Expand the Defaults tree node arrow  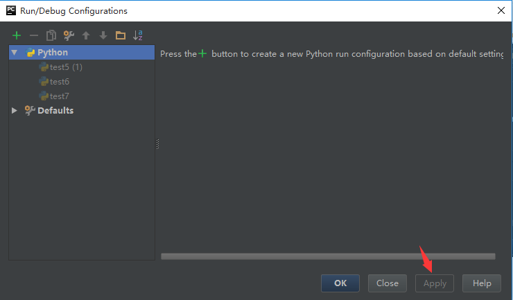pyautogui.click(x=15, y=111)
